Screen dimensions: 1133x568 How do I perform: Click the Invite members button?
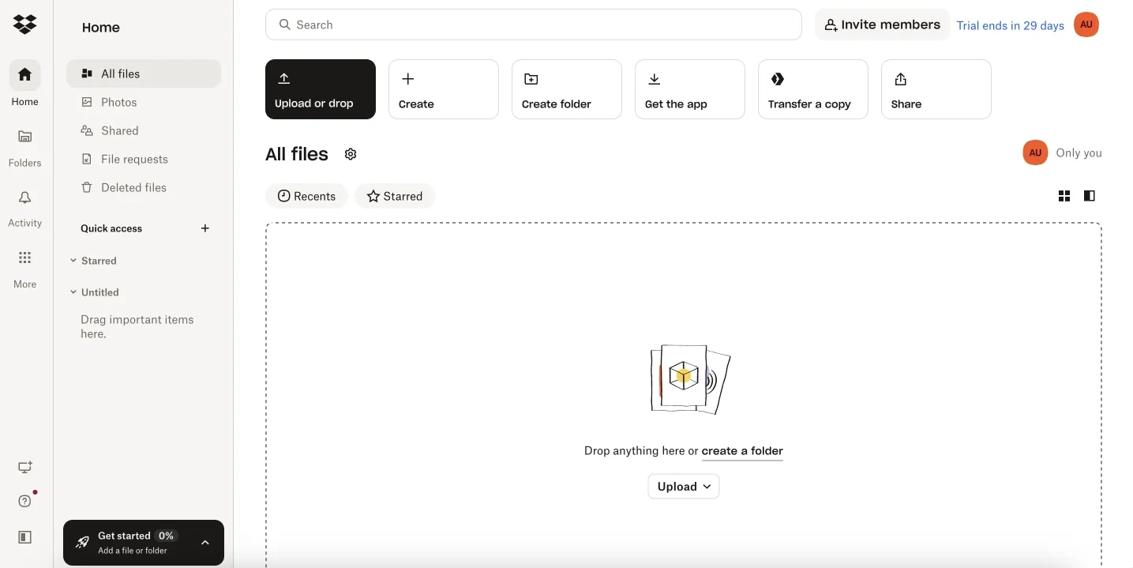tap(882, 24)
